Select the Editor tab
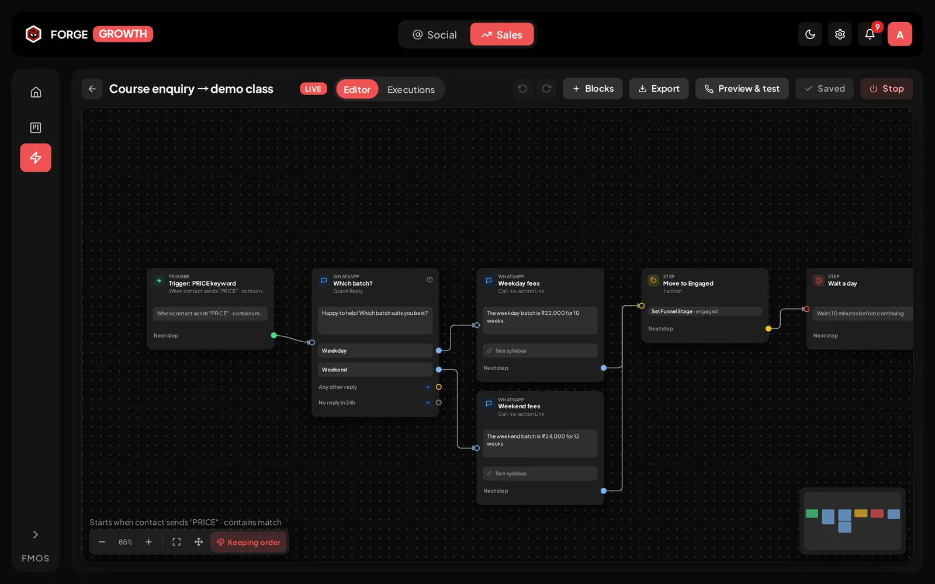This screenshot has height=584, width=935. coord(357,89)
